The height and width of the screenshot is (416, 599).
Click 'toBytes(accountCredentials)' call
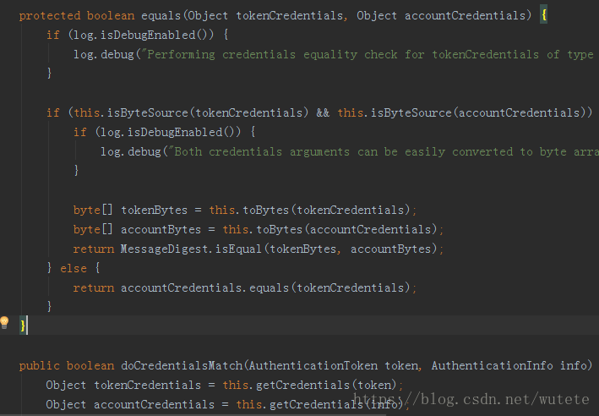tap(346, 230)
